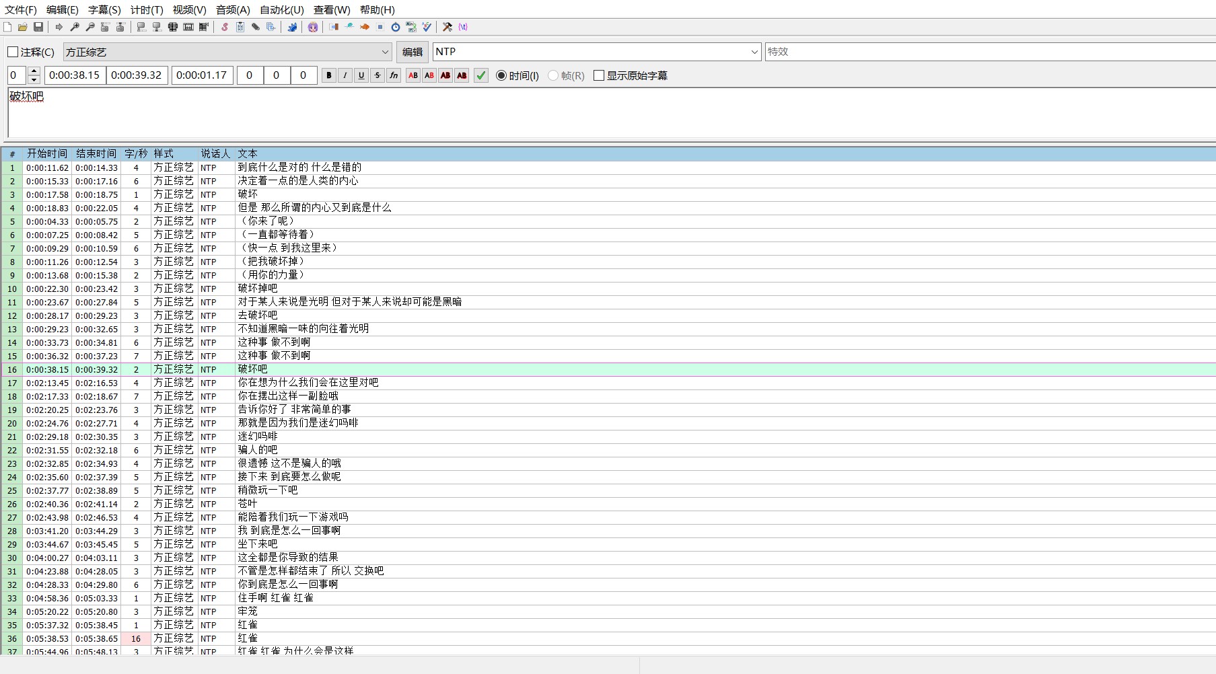Choose font with fn button

[394, 75]
